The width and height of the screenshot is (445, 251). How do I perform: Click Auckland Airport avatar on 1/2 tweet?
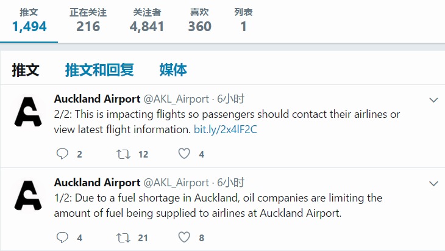[x=28, y=195]
